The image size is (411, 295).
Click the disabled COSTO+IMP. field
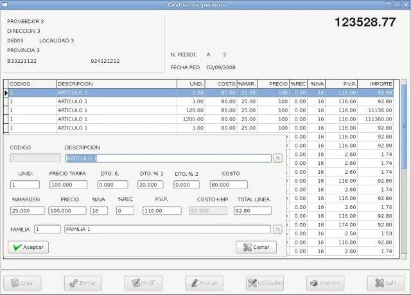point(208,211)
